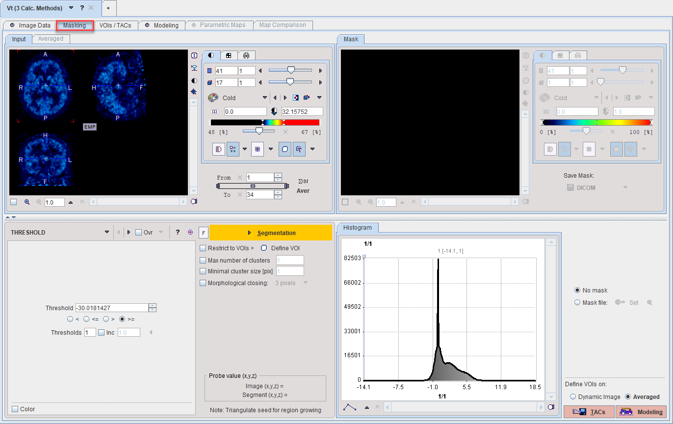This screenshot has height=424, width=673.
Task: Click the color threshold percentage slider
Action: pos(259,131)
